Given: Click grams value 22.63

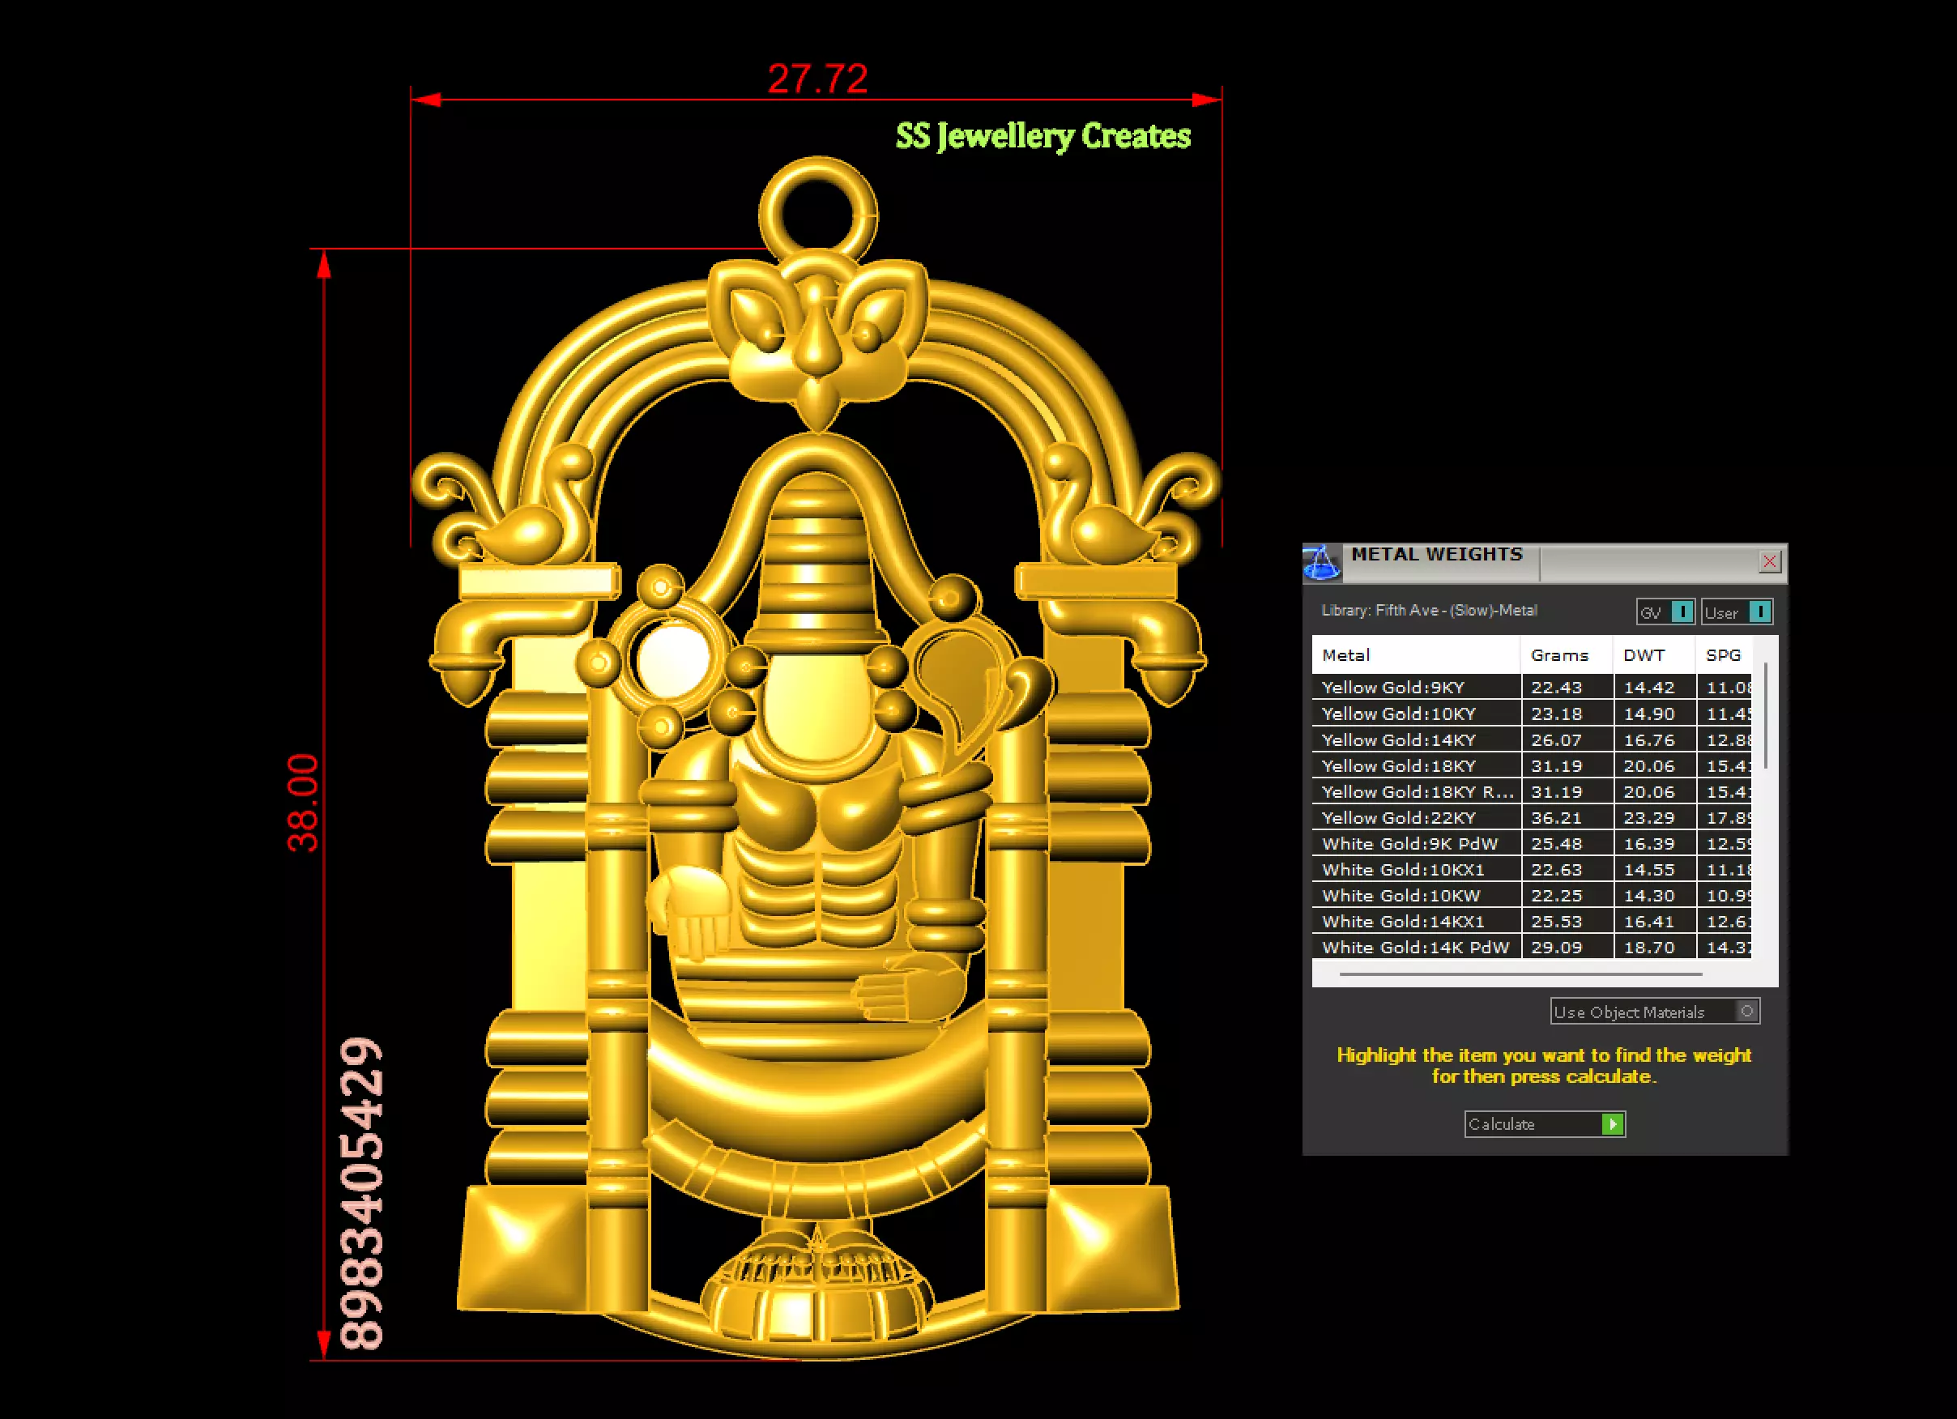Looking at the screenshot, I should pos(1557,869).
